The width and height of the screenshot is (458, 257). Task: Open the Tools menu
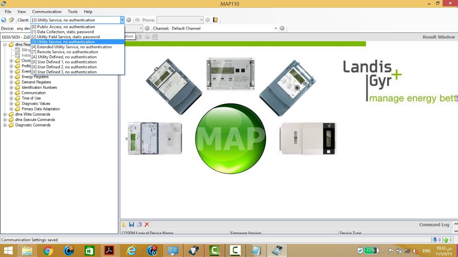click(x=73, y=12)
